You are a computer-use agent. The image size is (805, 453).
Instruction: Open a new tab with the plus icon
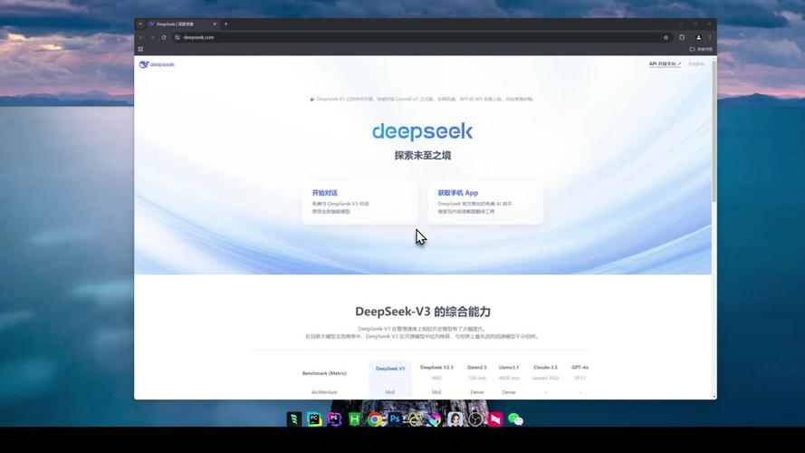coord(225,24)
